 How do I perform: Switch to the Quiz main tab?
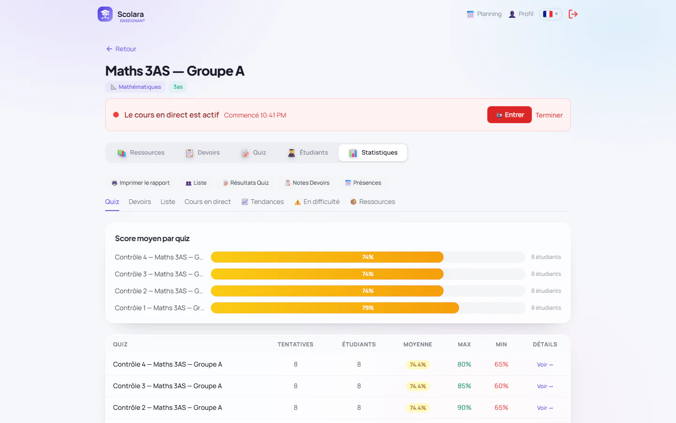point(253,153)
